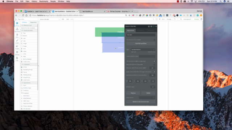Screen dimensions: 232x130
Task: Open the Grid dropdown in toolbar
Action: pyautogui.click(x=163, y=19)
